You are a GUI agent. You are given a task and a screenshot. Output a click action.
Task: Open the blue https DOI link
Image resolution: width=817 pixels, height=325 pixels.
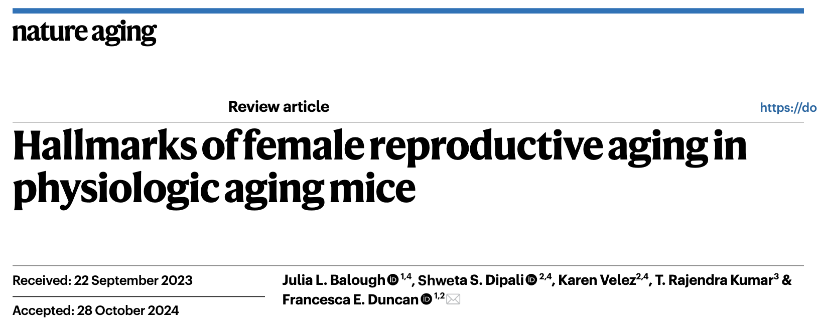[x=788, y=107]
